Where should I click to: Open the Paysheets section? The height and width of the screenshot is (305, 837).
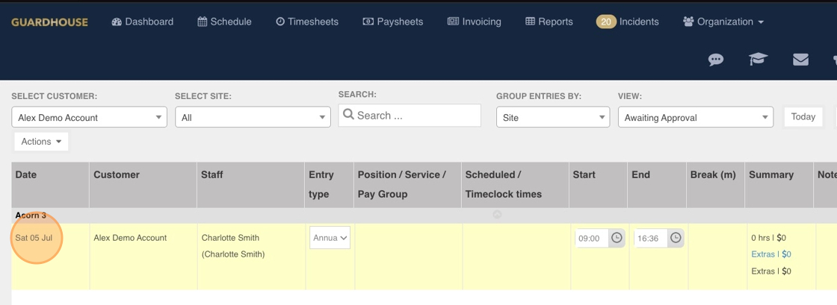click(x=393, y=22)
